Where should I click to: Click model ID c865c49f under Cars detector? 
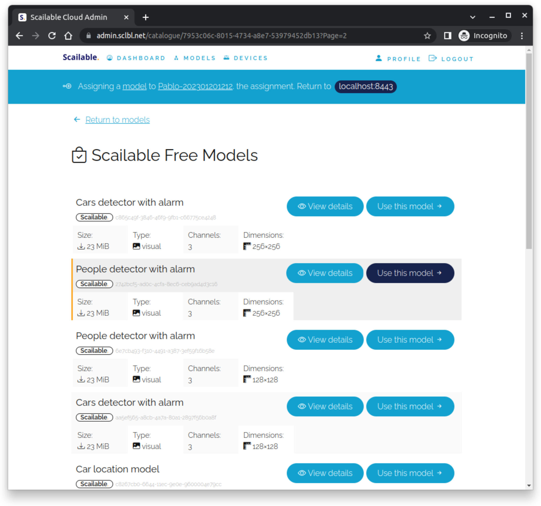coord(166,218)
